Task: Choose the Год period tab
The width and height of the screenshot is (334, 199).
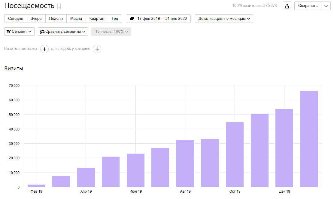Action: click(115, 19)
